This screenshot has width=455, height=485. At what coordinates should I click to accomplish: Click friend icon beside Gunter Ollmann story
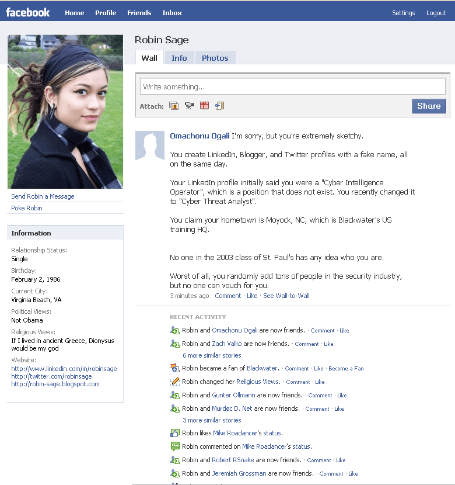pyautogui.click(x=175, y=395)
